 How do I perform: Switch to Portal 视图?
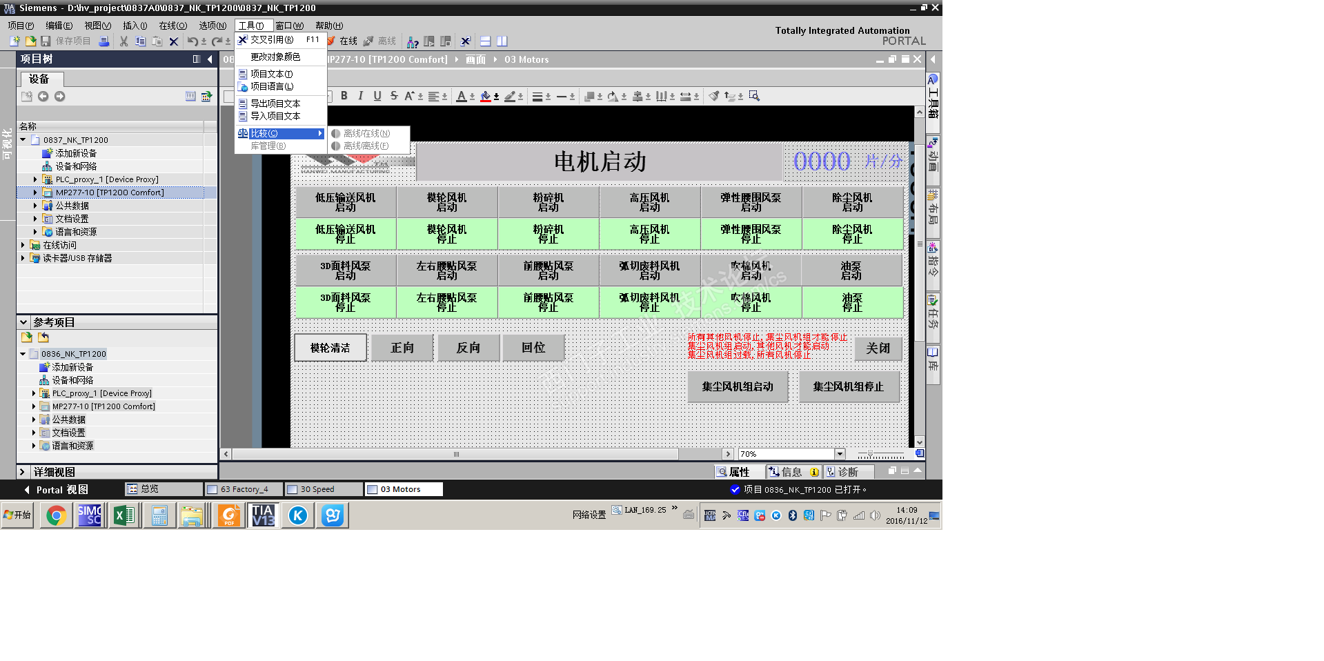[56, 489]
